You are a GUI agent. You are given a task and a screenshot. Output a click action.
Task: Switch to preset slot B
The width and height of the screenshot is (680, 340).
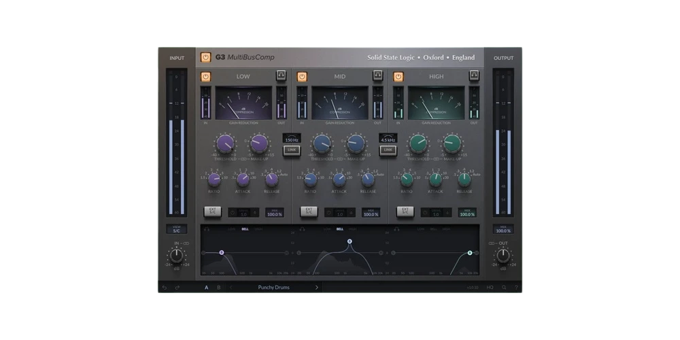click(218, 288)
